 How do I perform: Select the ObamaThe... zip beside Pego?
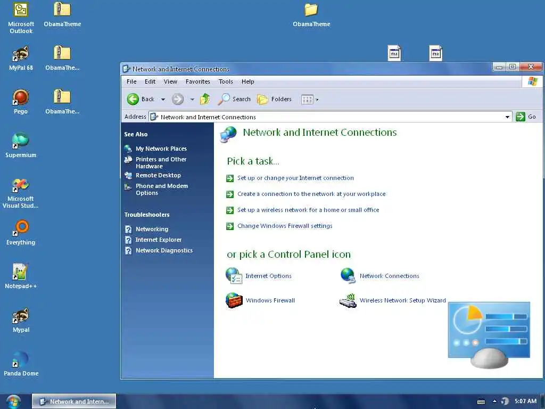point(62,102)
